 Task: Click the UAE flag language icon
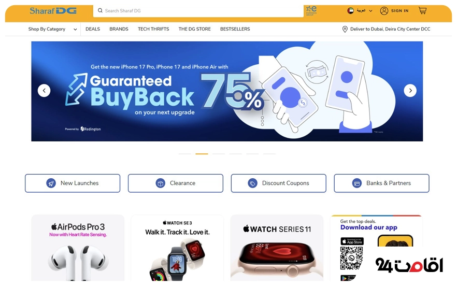click(x=350, y=11)
